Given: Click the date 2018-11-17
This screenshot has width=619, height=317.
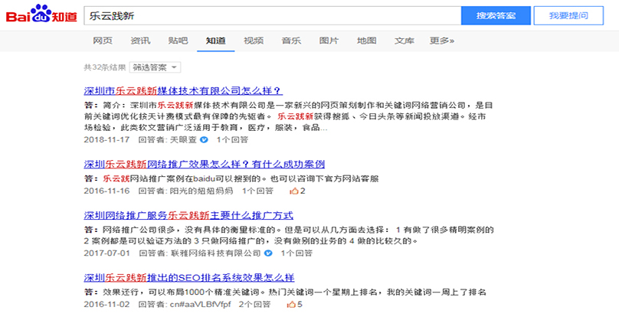Looking at the screenshot, I should pos(106,140).
